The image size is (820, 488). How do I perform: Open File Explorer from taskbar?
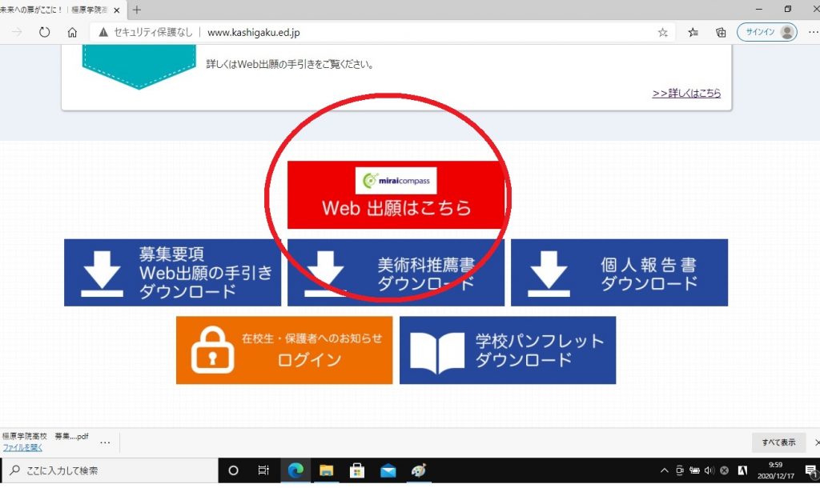(327, 470)
